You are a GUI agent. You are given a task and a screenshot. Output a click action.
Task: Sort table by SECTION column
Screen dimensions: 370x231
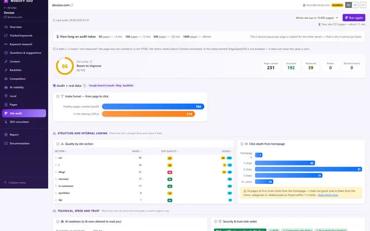(x=61, y=152)
